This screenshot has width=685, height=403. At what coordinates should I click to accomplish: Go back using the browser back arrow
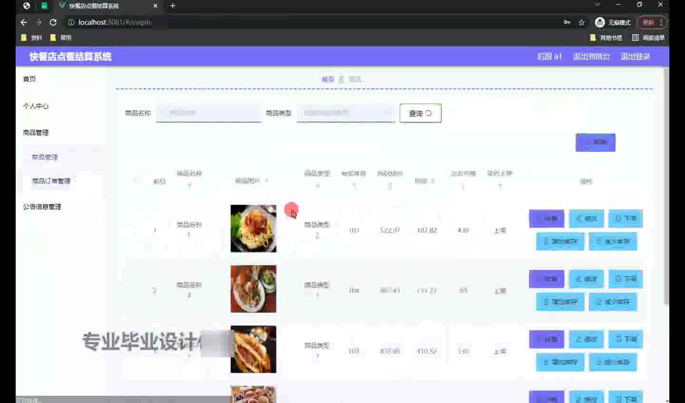pyautogui.click(x=24, y=22)
